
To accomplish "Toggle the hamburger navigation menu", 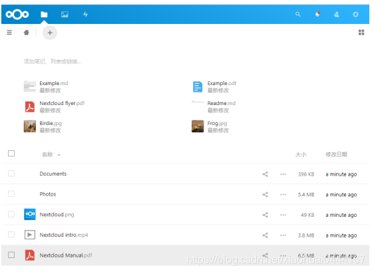I will point(9,32).
